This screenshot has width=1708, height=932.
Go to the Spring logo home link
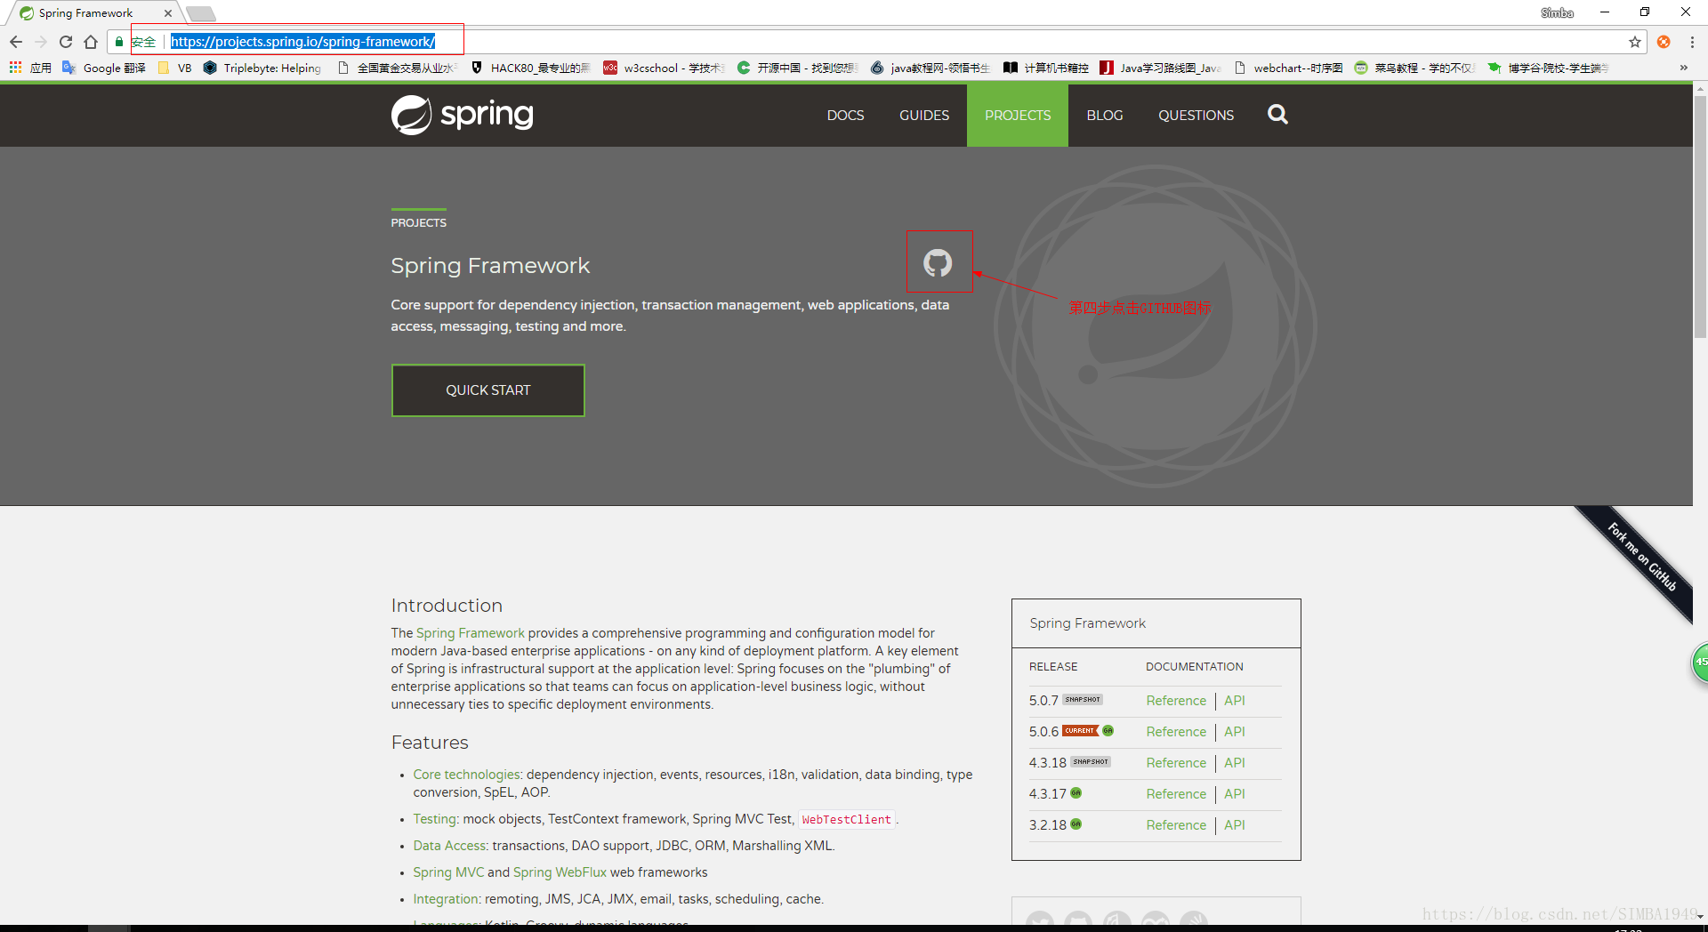point(462,115)
